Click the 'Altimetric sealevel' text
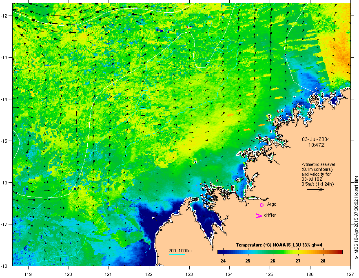This screenshot has width=359, height=278. (318, 164)
